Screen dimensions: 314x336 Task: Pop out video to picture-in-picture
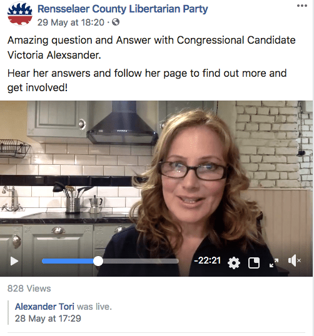[254, 263]
